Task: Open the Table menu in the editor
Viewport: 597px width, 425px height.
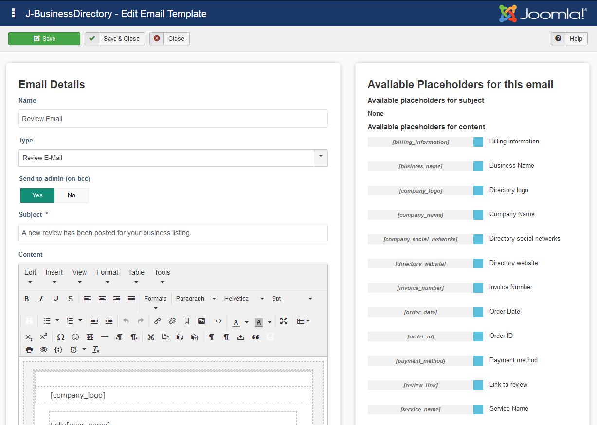Action: [136, 277]
